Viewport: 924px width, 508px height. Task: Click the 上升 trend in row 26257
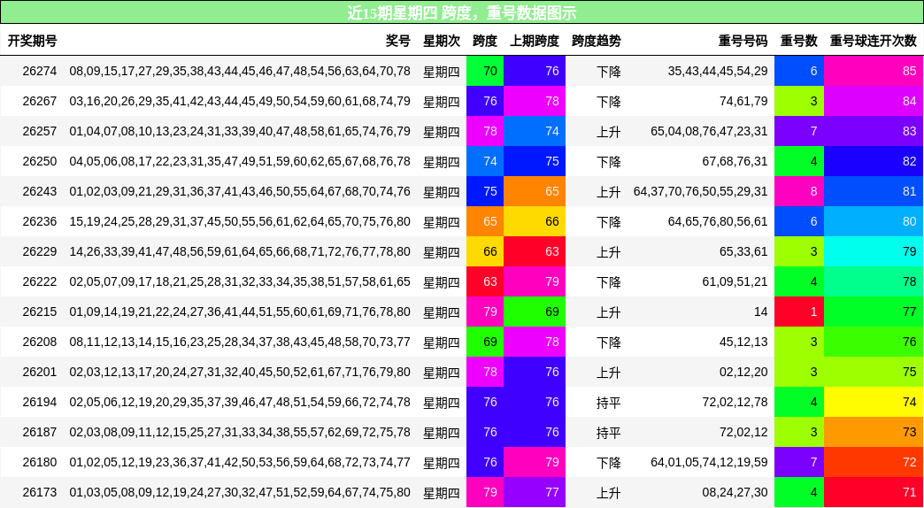(x=608, y=131)
